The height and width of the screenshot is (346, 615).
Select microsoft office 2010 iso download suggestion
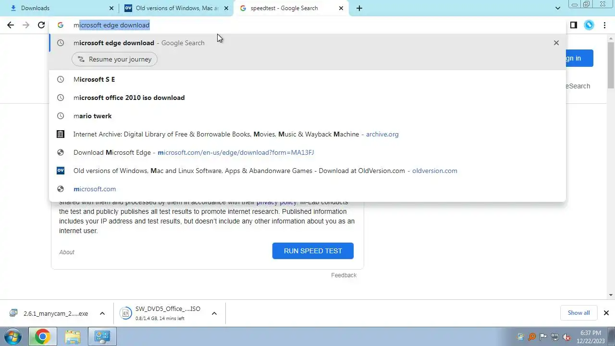click(x=307, y=98)
